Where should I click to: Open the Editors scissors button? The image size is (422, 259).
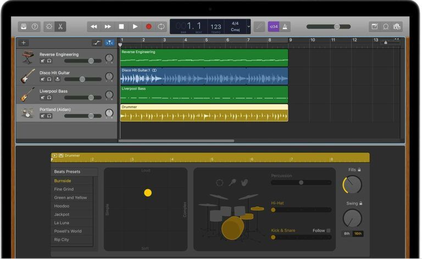60,26
